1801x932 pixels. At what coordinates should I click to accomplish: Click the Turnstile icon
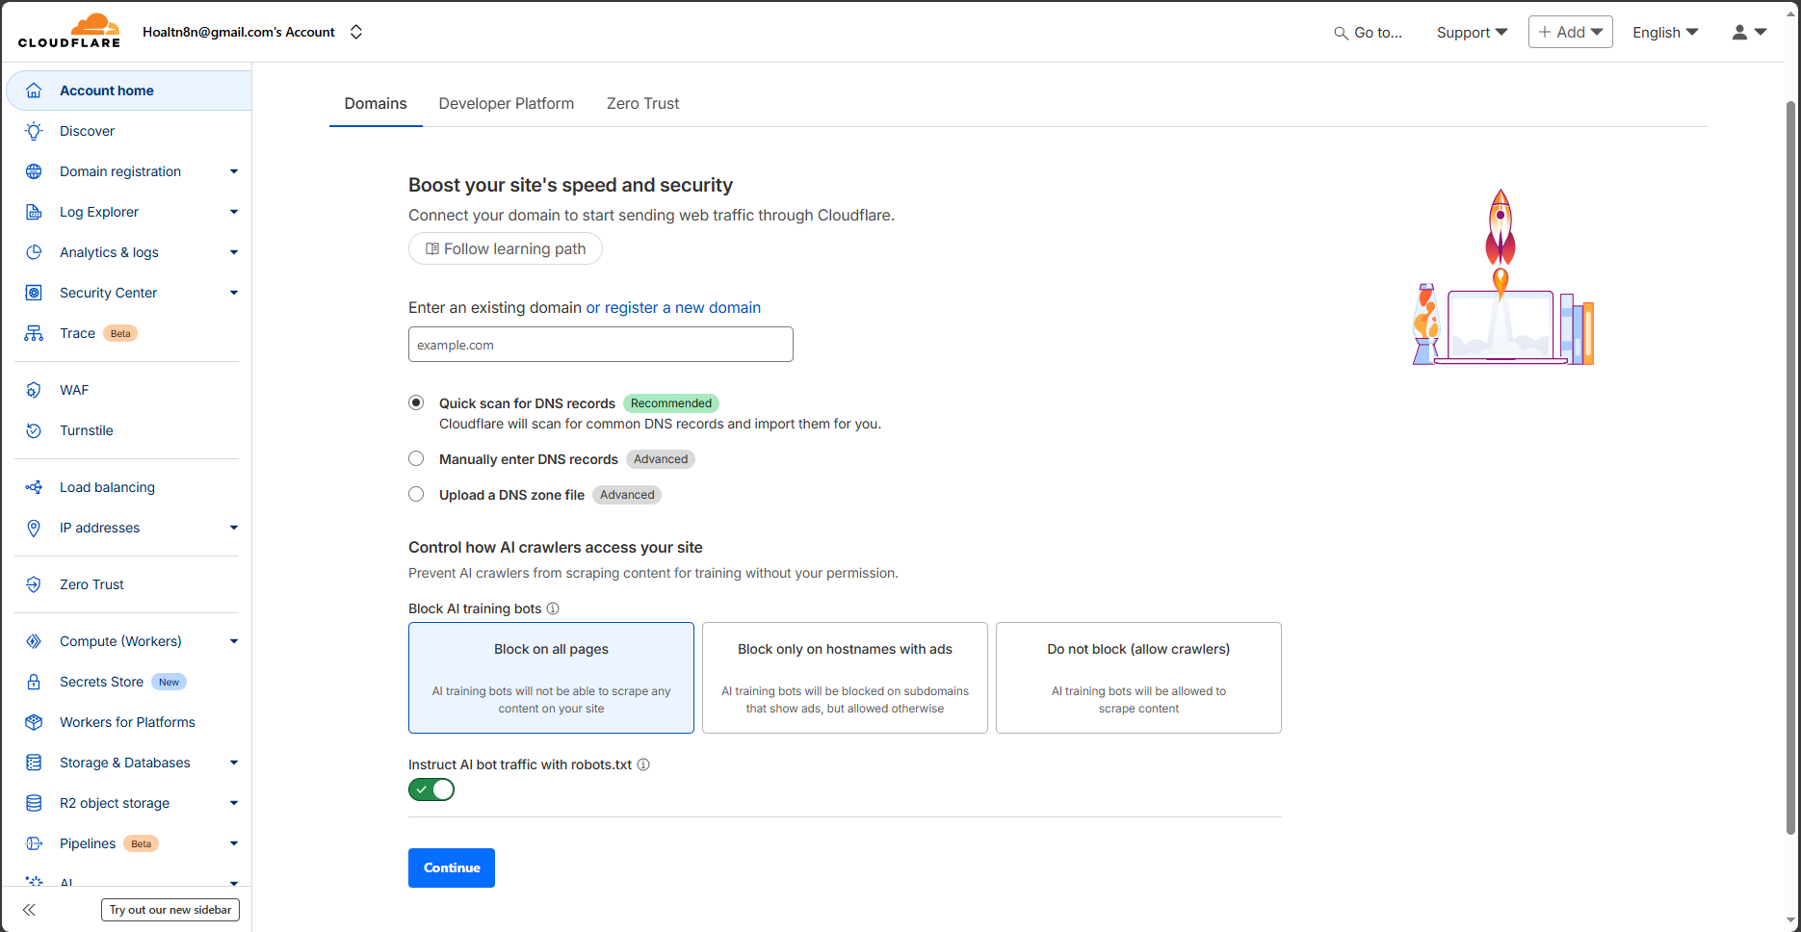point(34,430)
